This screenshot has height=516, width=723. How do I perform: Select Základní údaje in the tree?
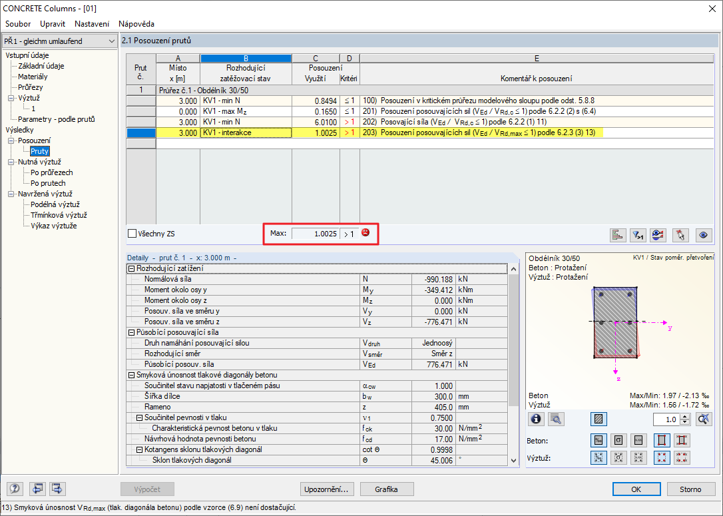click(x=41, y=66)
